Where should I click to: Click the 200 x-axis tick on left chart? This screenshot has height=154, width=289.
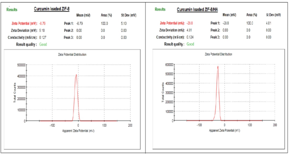click(x=130, y=125)
